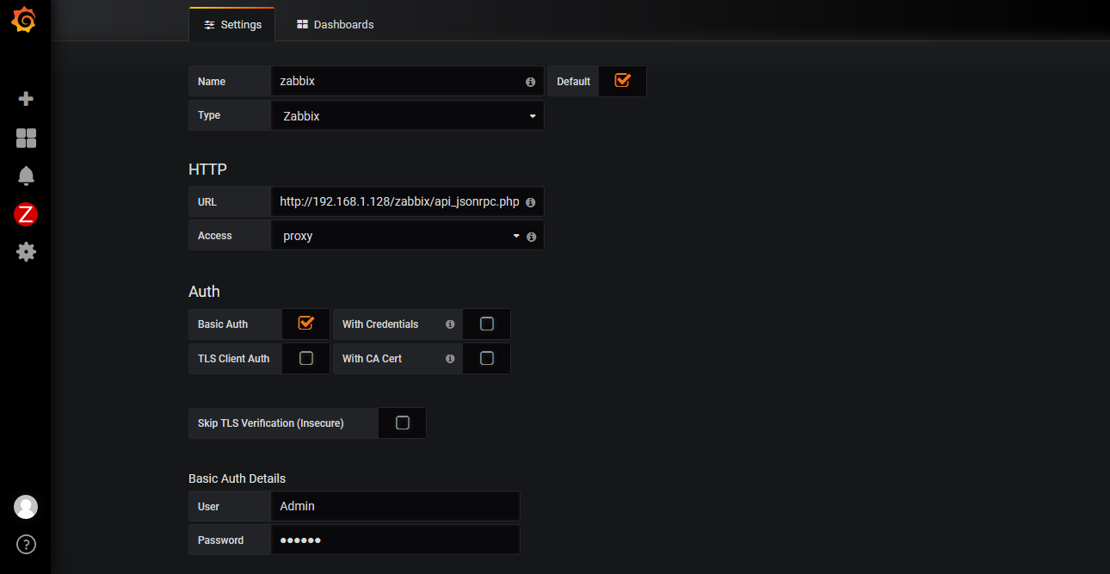Switch to the Dashboards tab
This screenshot has width=1110, height=574.
click(x=336, y=24)
